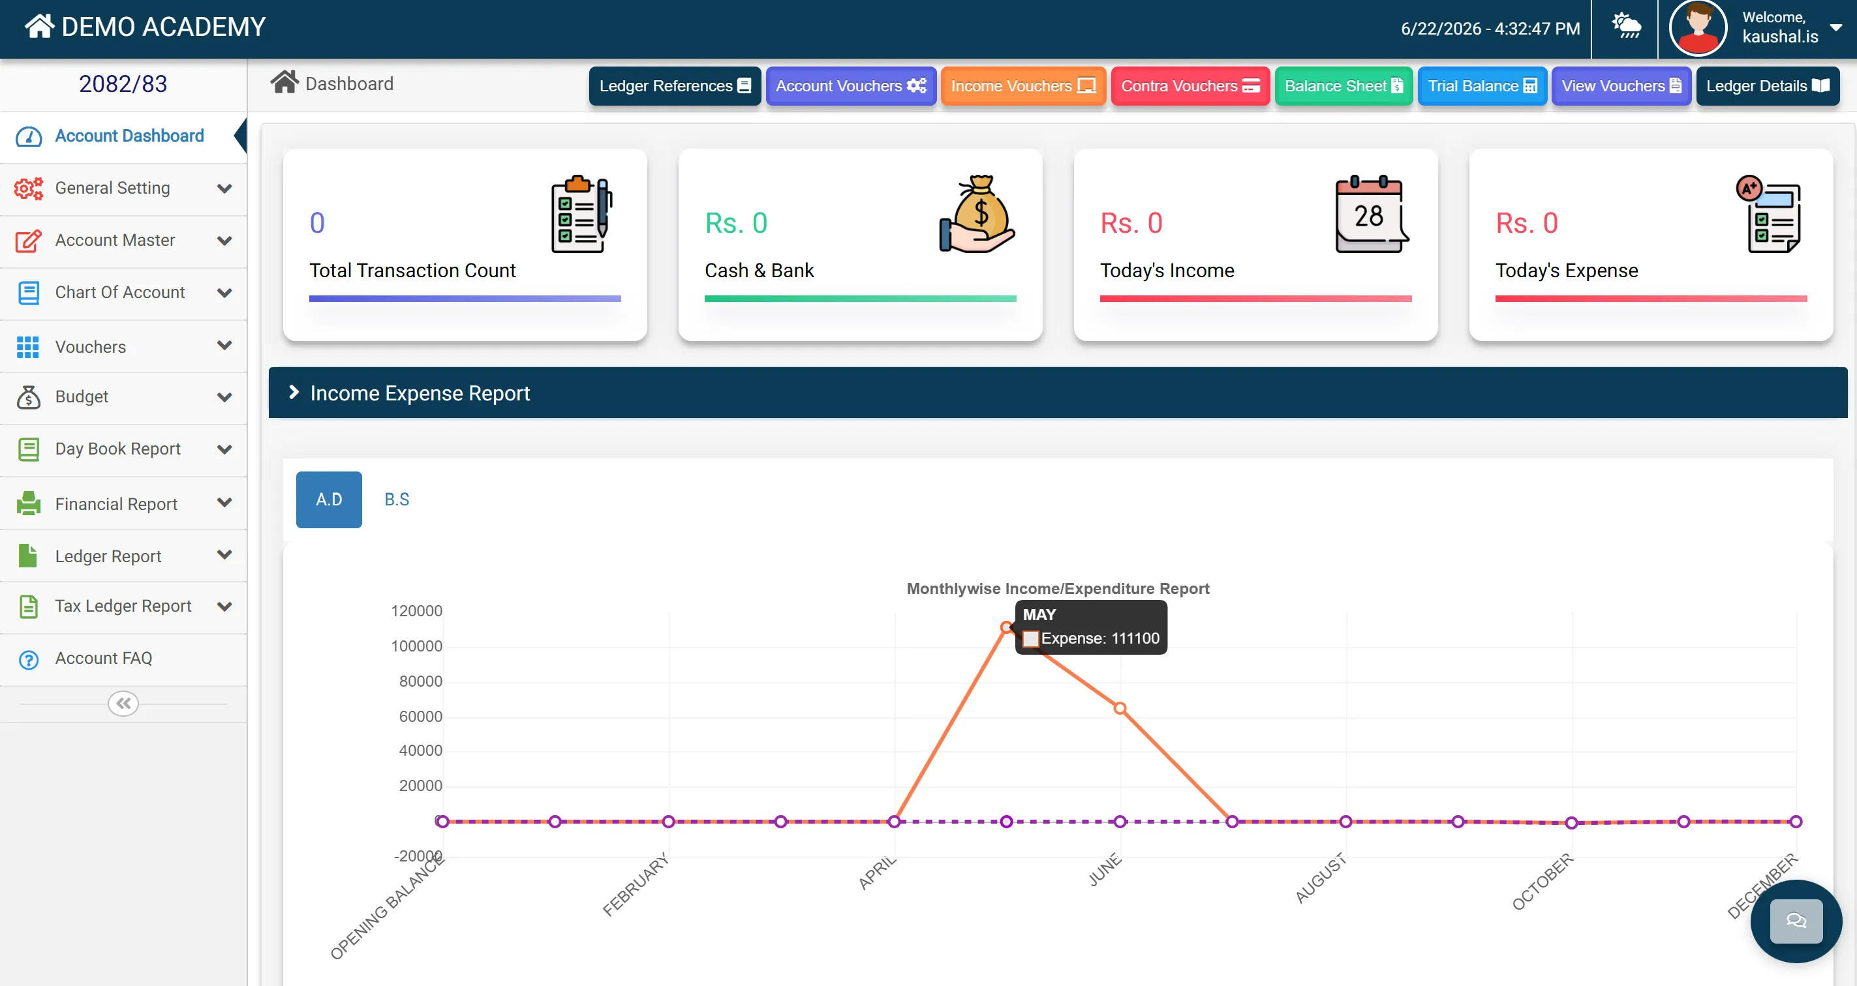Open Account Vouchers shortcut button

click(x=851, y=85)
